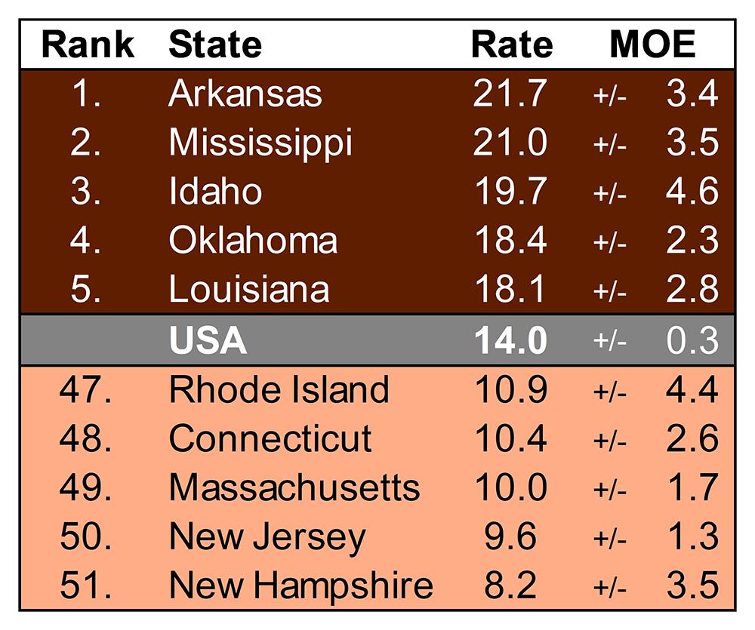
Task: Select the Rhode Island state name
Action: 279,390
